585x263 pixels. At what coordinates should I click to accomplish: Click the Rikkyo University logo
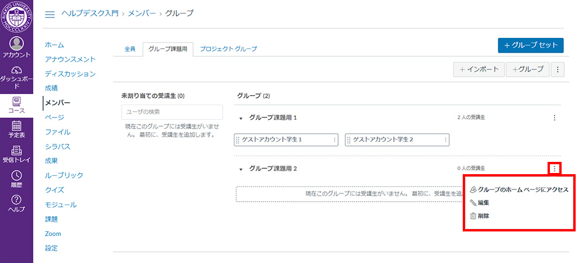coord(16,16)
